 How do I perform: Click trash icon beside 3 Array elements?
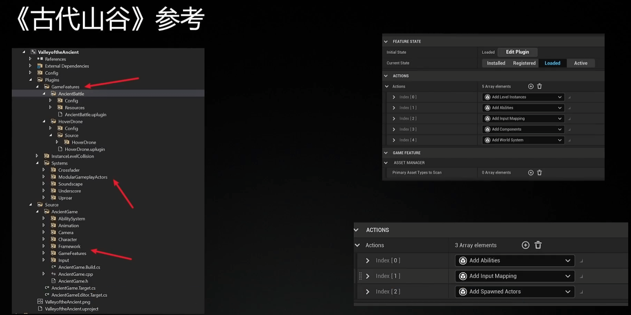tap(538, 245)
